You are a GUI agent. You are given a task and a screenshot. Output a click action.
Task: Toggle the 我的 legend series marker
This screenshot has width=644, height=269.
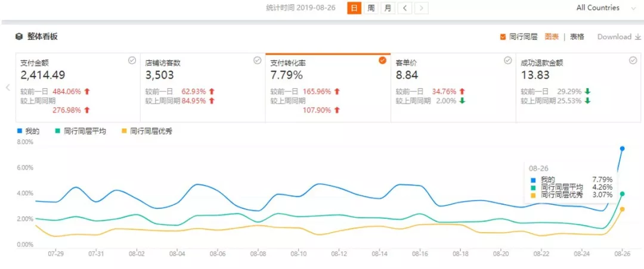coord(20,131)
